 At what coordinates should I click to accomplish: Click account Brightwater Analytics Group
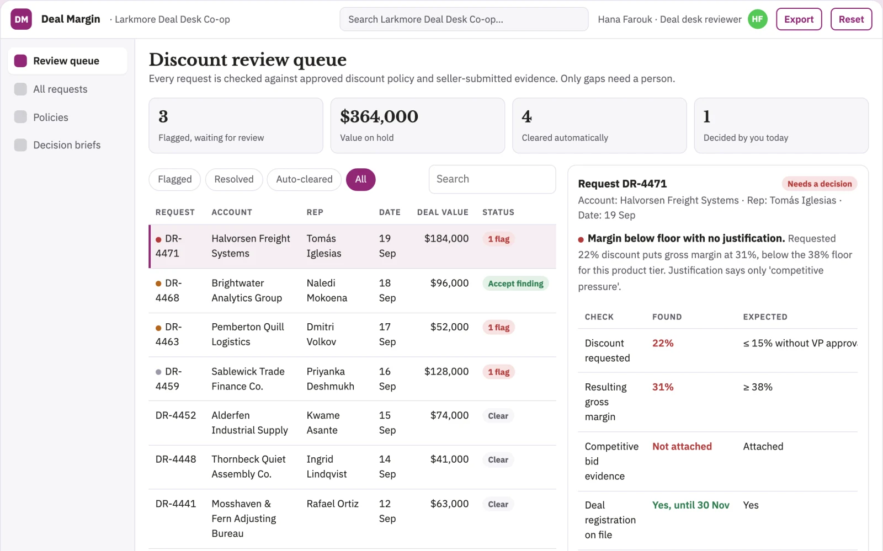(247, 291)
